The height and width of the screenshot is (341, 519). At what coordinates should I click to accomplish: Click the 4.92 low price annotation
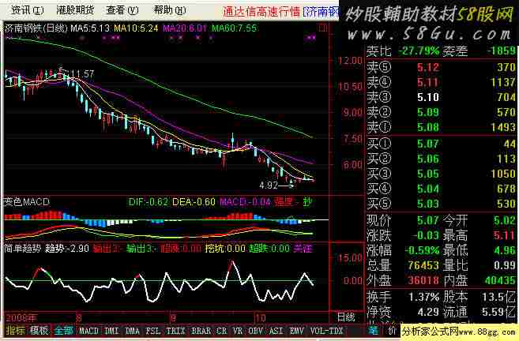point(269,185)
